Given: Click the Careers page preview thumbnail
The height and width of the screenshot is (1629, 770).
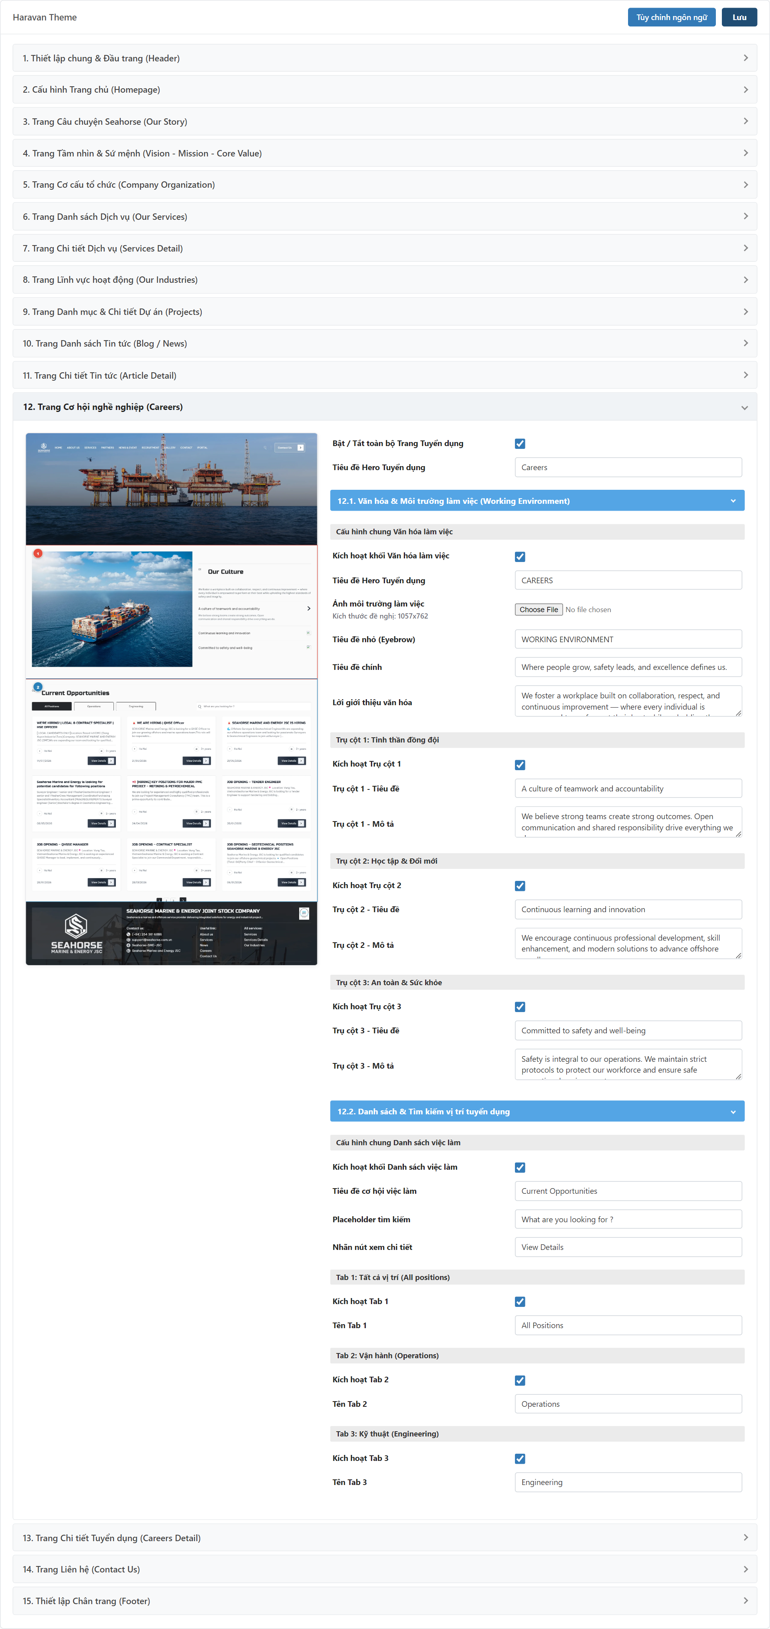Looking at the screenshot, I should (x=171, y=699).
